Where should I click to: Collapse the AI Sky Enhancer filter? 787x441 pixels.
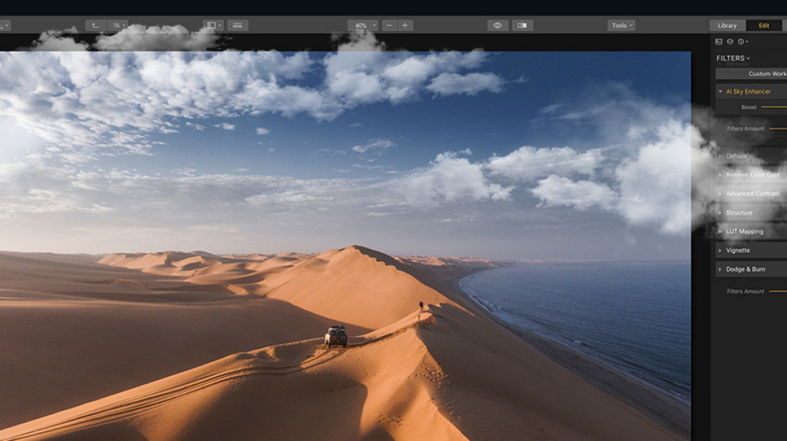point(720,92)
